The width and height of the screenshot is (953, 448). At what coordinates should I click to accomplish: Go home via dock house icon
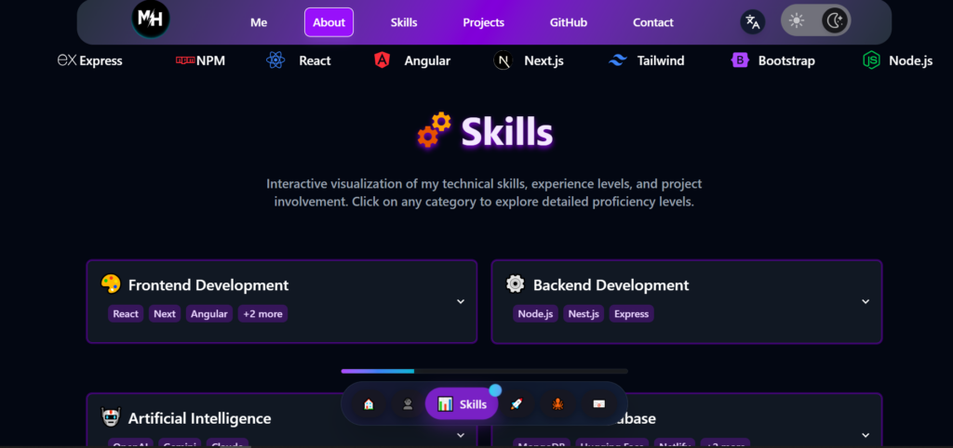[x=369, y=404]
